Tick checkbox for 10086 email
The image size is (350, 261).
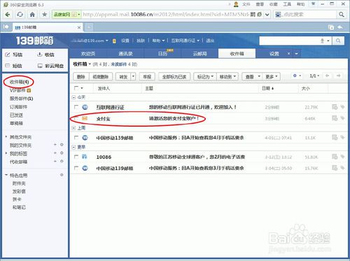[76, 157]
